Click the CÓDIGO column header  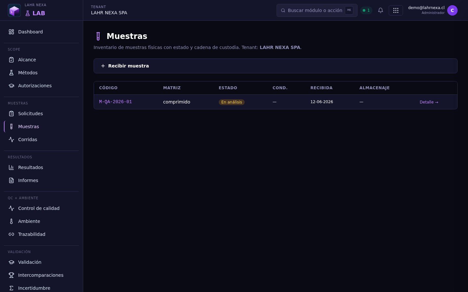(108, 88)
